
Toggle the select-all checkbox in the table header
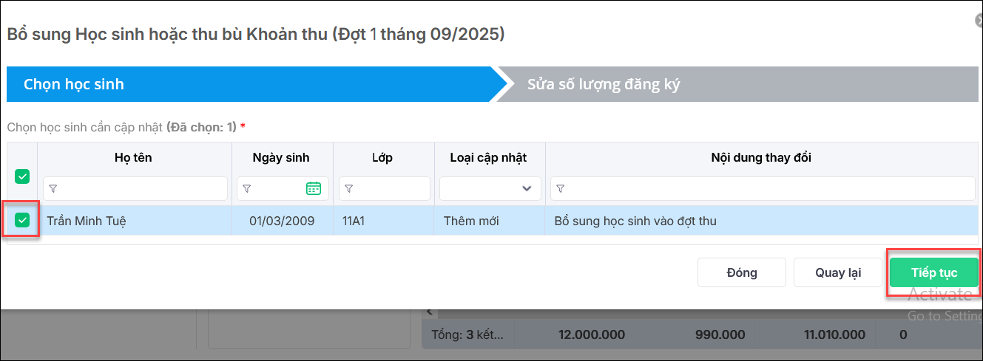22,176
